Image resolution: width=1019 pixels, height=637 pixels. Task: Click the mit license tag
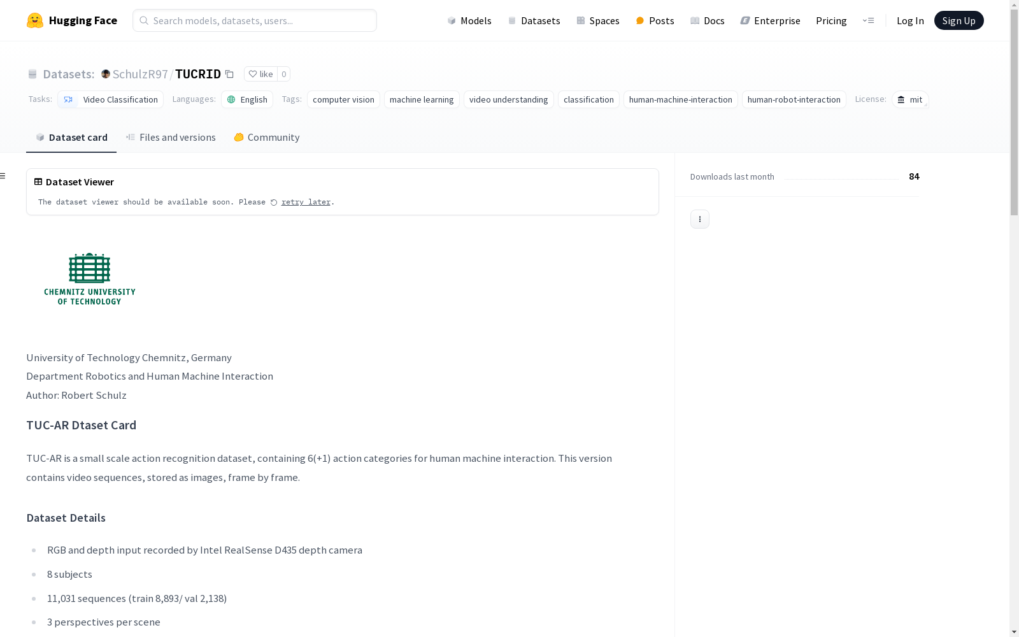[x=910, y=99]
